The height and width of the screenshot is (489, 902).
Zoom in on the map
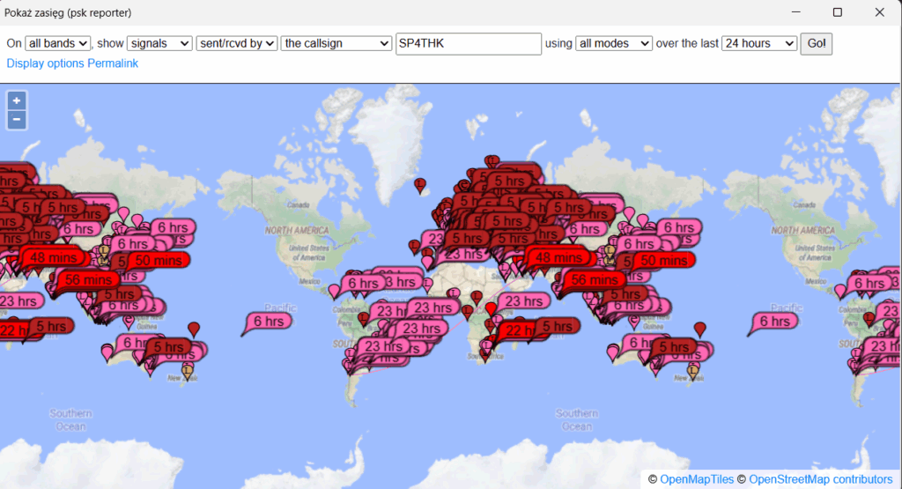(x=17, y=100)
